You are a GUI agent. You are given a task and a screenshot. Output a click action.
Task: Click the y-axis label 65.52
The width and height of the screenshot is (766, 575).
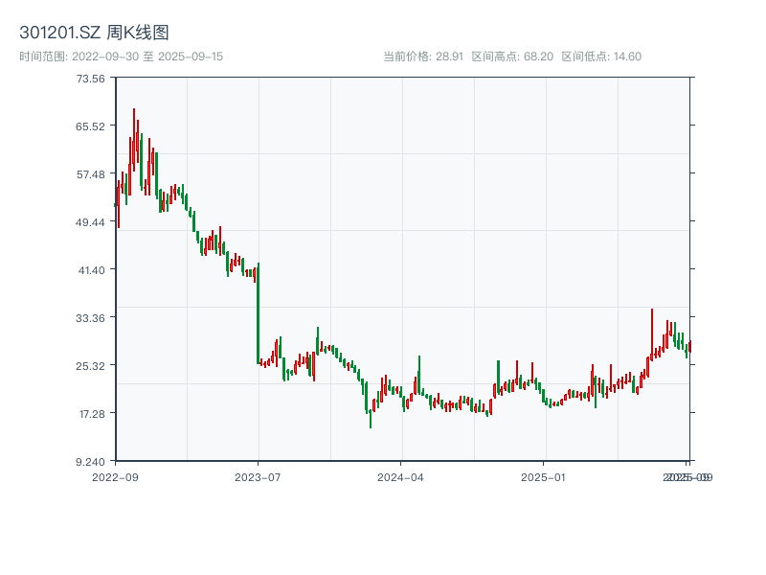click(x=90, y=126)
